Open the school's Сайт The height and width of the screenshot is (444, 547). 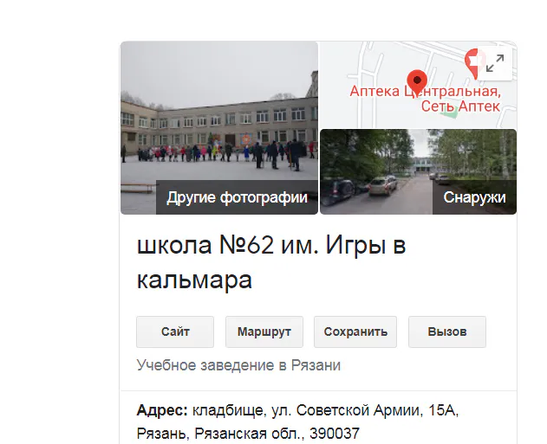point(175,331)
